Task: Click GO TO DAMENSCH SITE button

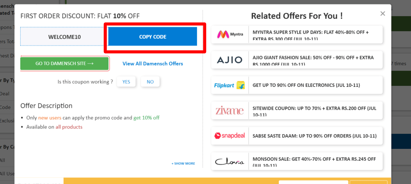Action: 64,64
